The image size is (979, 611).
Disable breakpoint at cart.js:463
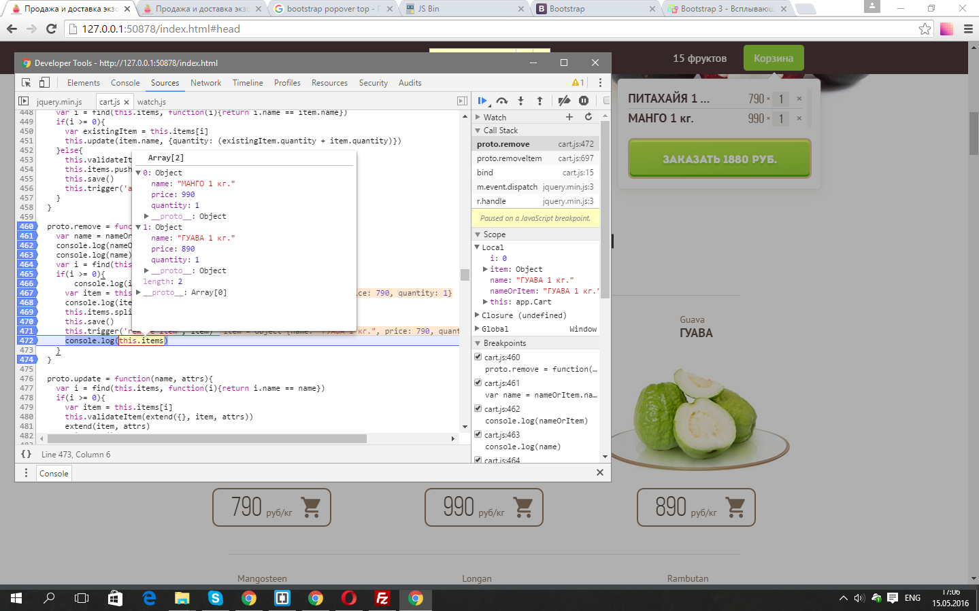click(478, 434)
